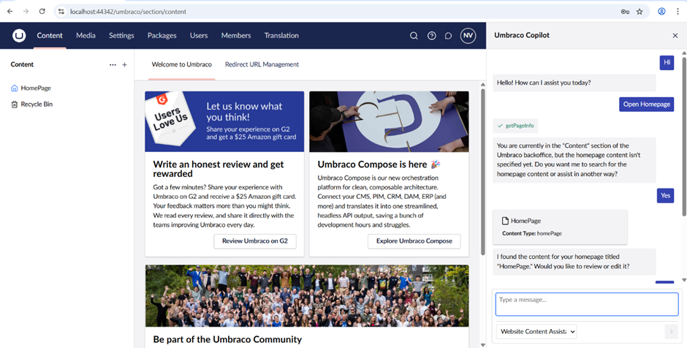
Task: Click the Explore Umbraco Compose button
Action: (414, 241)
